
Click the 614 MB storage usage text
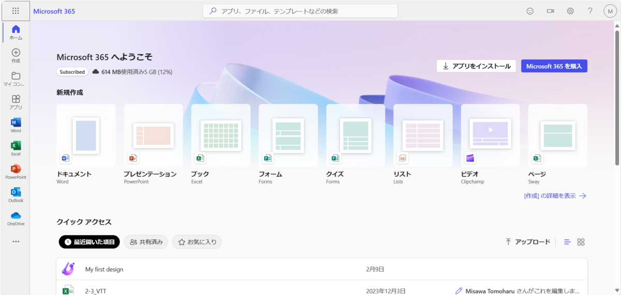point(137,72)
